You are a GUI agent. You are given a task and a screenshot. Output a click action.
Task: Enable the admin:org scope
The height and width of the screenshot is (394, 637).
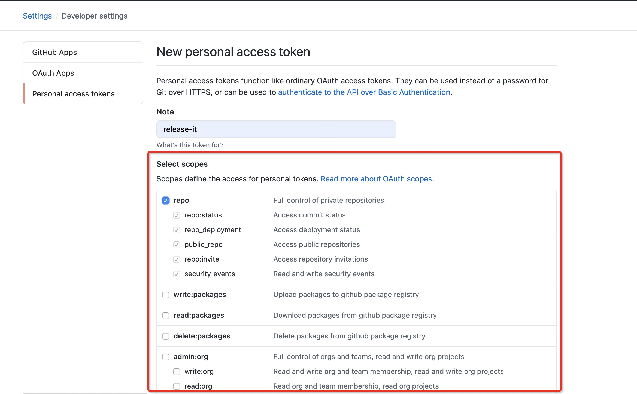pyautogui.click(x=166, y=357)
